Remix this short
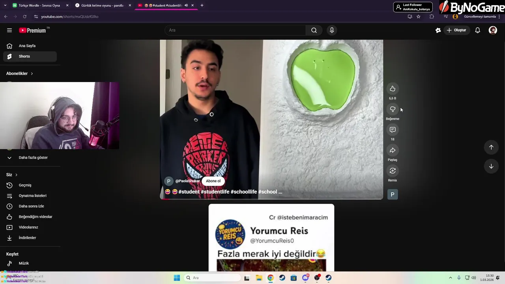This screenshot has height=284, width=505. tap(393, 171)
